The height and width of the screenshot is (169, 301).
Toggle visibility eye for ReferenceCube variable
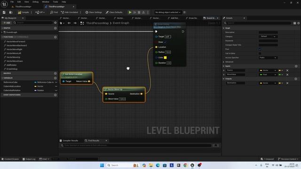pos(56,82)
